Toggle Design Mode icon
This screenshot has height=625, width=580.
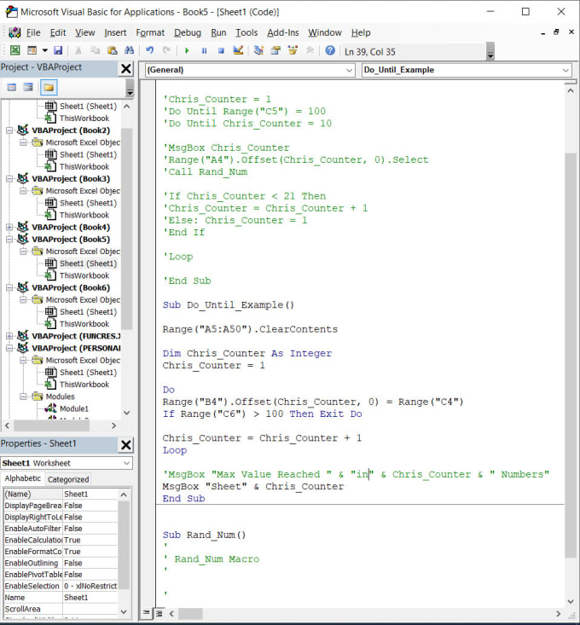click(x=238, y=50)
